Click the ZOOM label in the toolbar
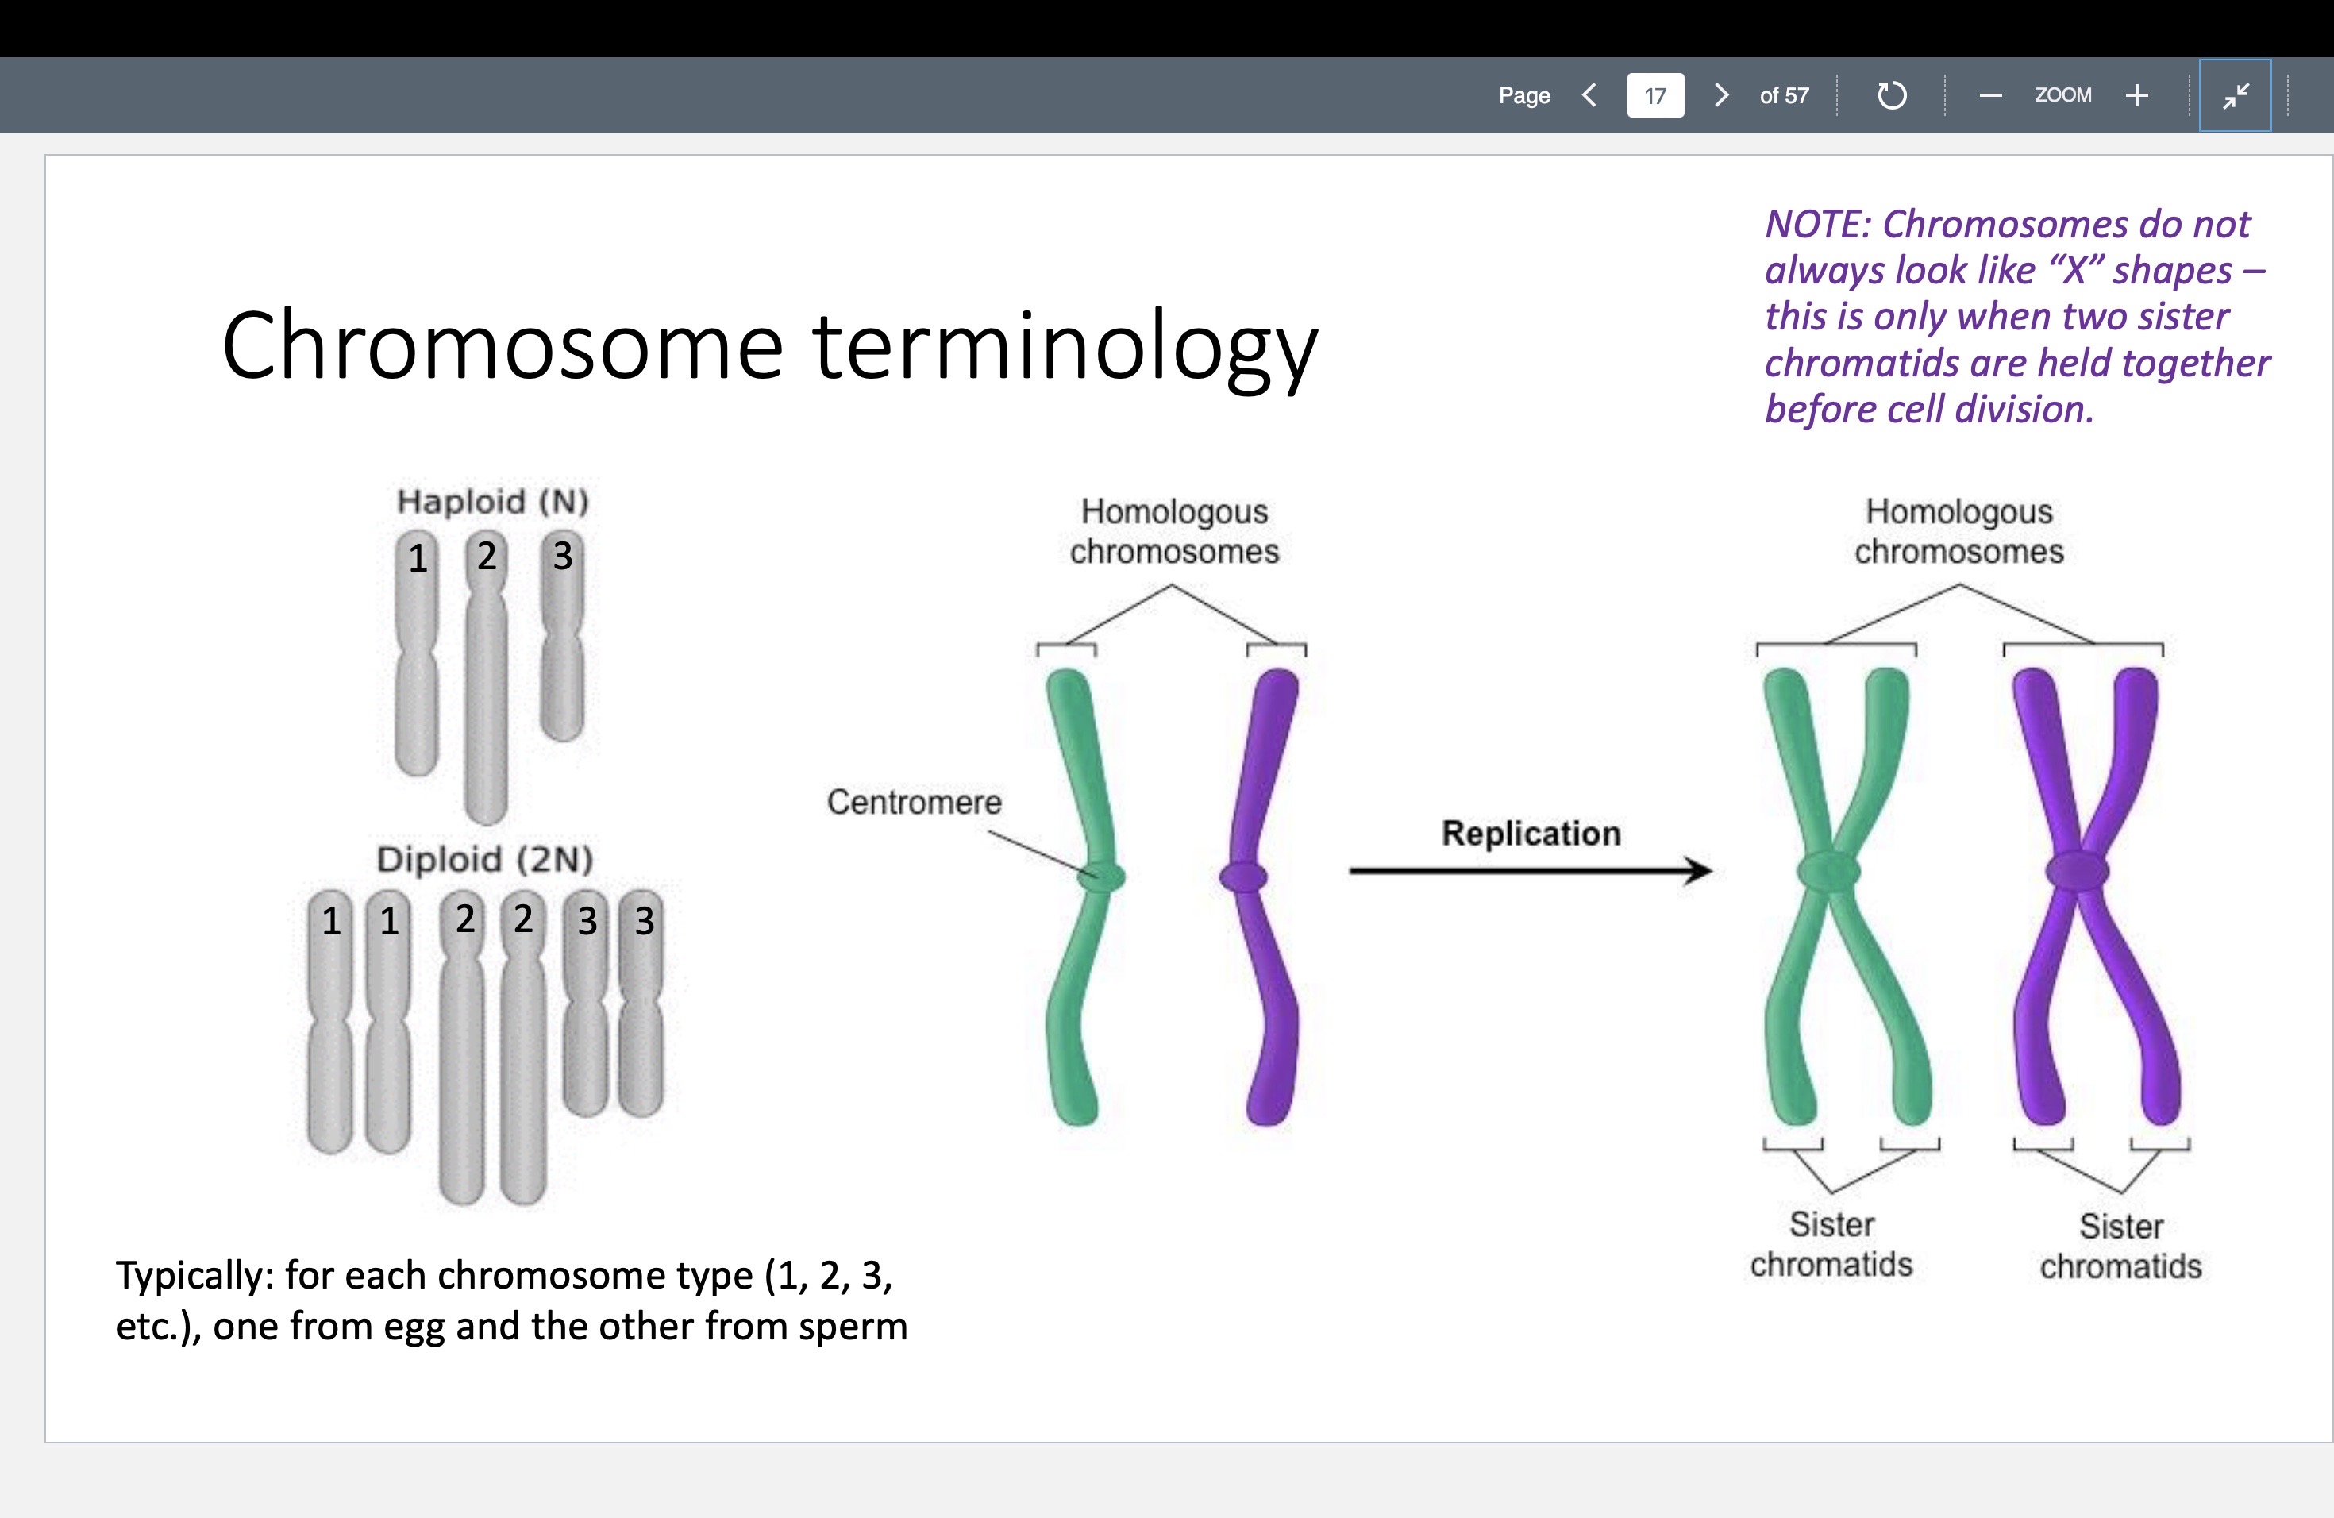This screenshot has width=2334, height=1518. click(2063, 95)
